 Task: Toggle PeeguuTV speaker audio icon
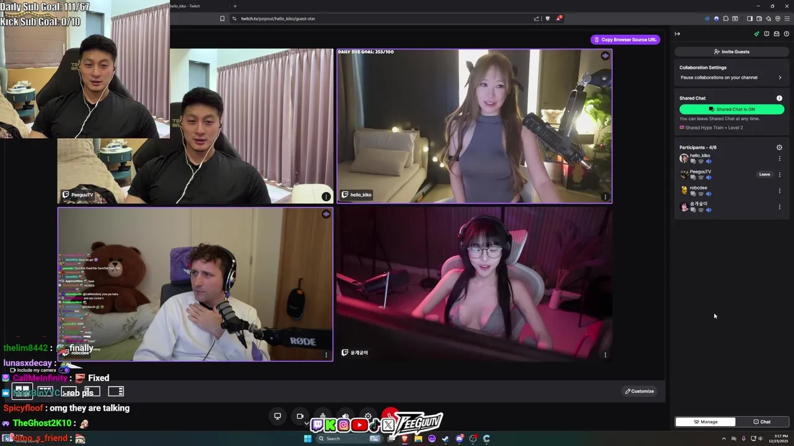(708, 178)
